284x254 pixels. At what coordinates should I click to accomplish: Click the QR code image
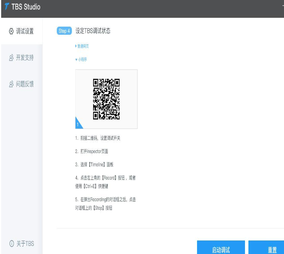[106, 99]
